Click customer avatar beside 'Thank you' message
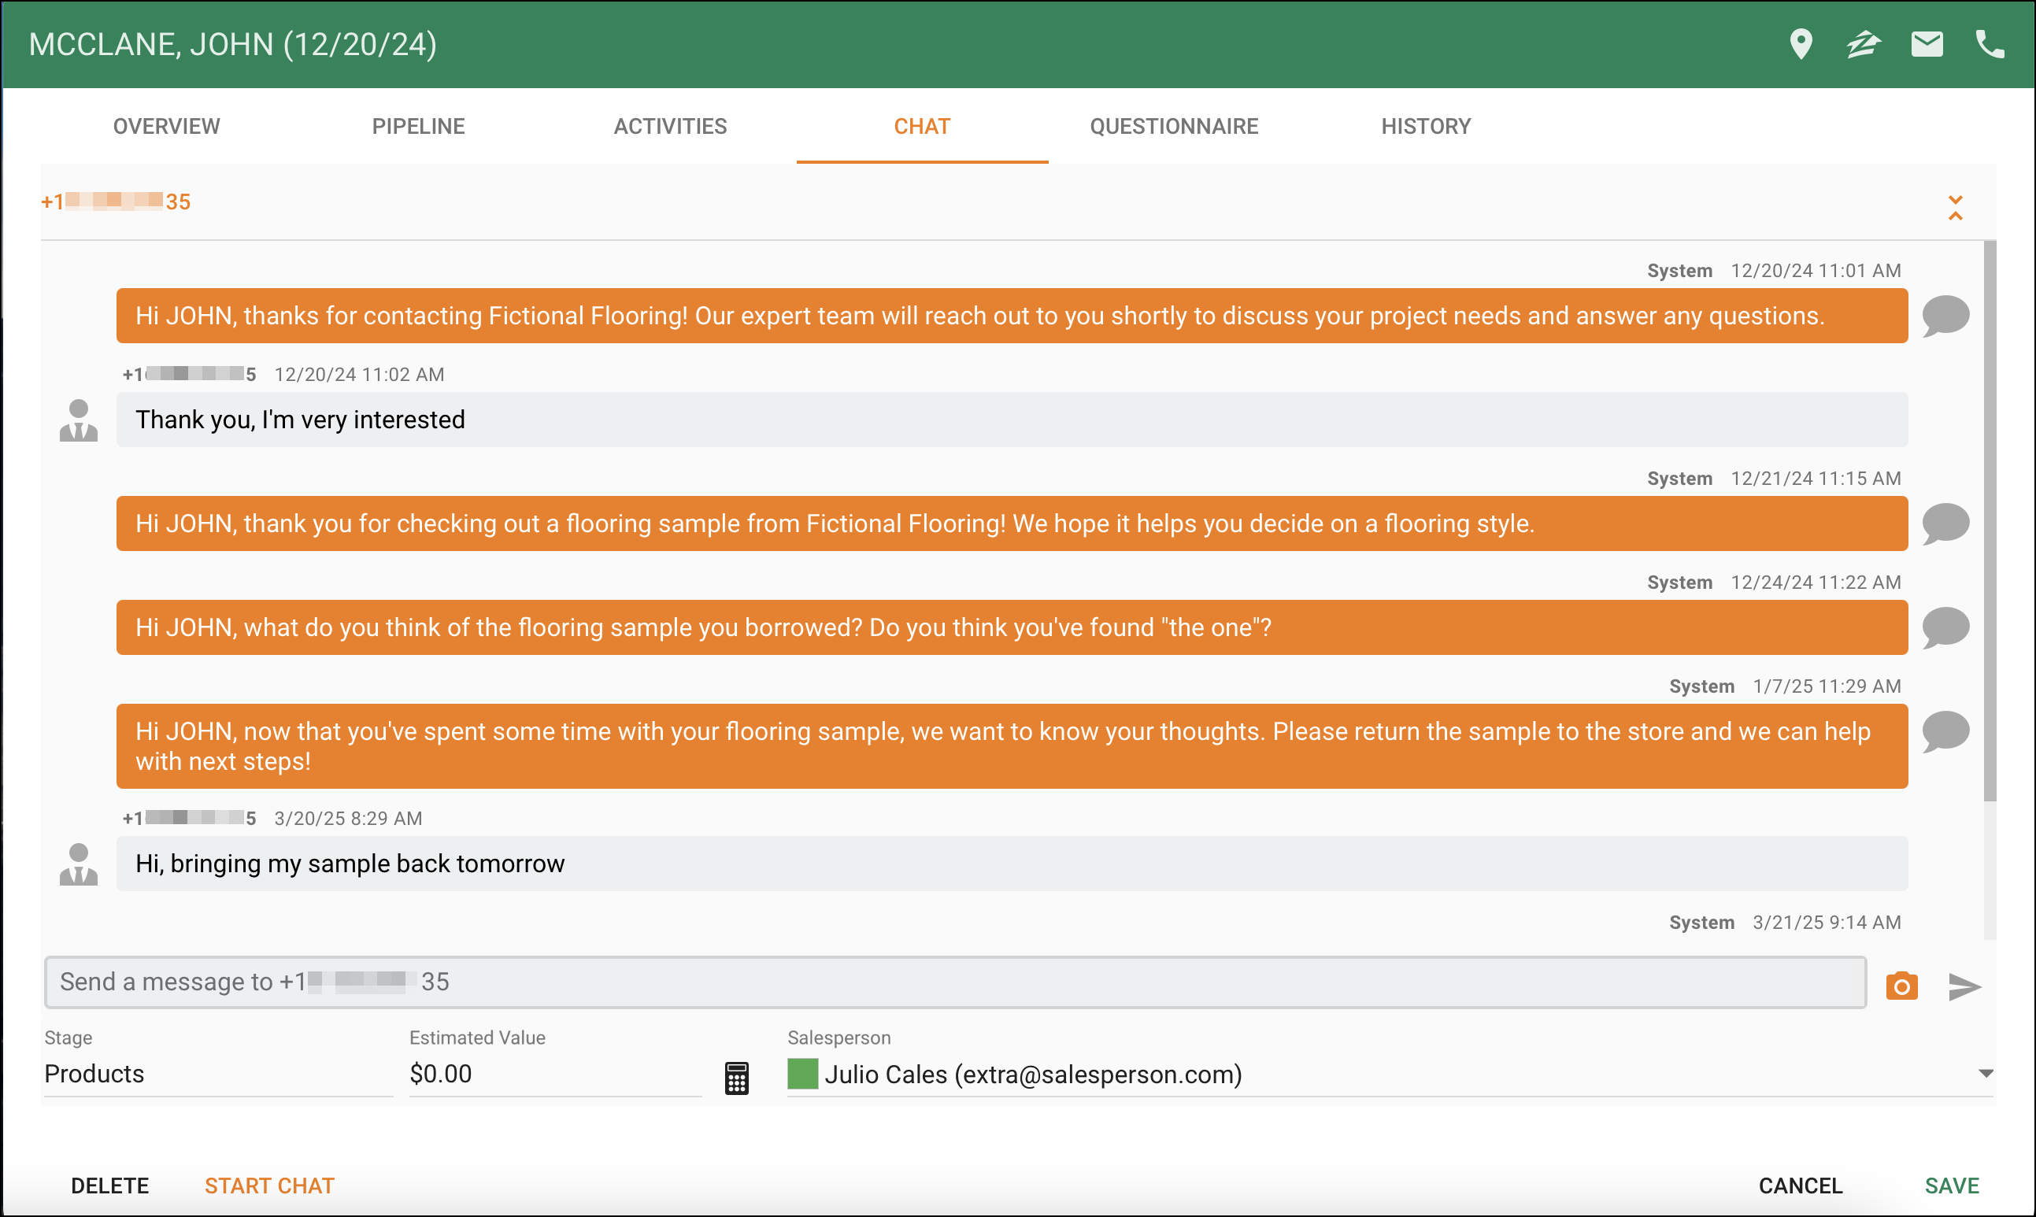Image resolution: width=2036 pixels, height=1217 pixels. [79, 420]
